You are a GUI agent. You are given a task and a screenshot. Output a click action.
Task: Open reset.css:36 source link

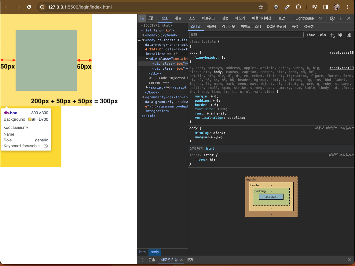pyautogui.click(x=342, y=53)
